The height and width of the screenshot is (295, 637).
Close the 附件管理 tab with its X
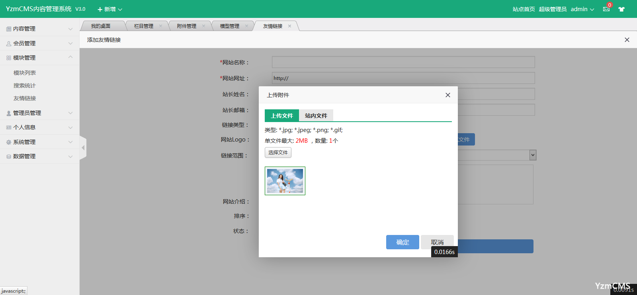point(204,26)
